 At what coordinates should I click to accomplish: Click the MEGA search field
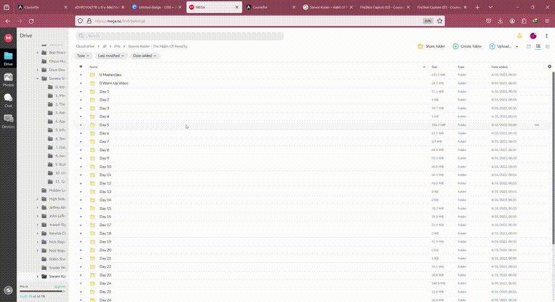179,36
